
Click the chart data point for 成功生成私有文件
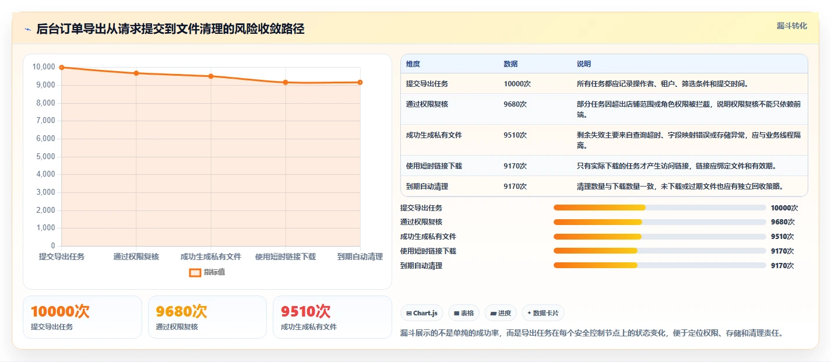pos(211,76)
